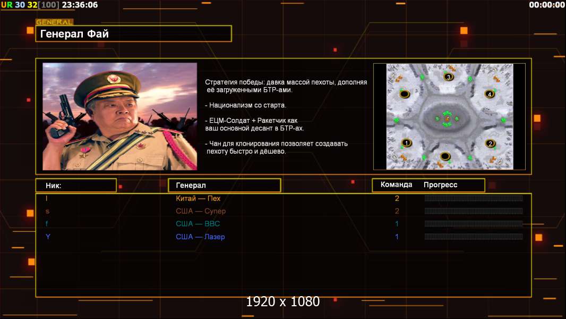
Task: Click start position marker 1 on the minimap
Action: [x=406, y=143]
